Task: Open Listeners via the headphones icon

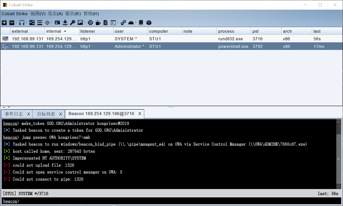Action: pos(22,23)
